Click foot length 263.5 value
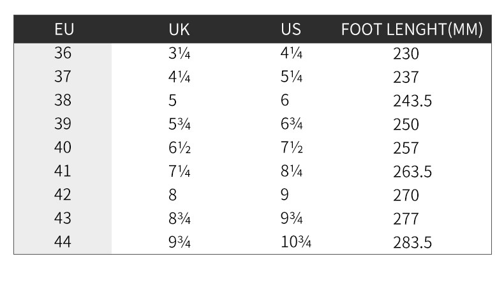The width and height of the screenshot is (504, 284). 413,172
